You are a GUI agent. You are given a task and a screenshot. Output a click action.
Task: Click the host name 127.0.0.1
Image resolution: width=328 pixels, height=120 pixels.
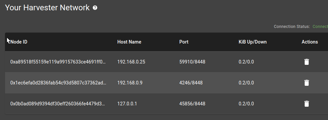coord(127,104)
